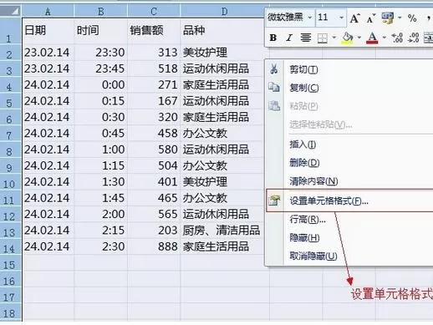Click the sales cell with value 271
The width and height of the screenshot is (433, 325).
[x=154, y=84]
